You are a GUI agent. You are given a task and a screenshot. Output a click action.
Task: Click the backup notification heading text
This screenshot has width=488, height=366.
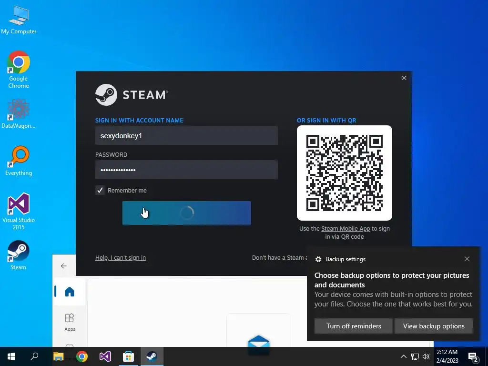coord(392,280)
